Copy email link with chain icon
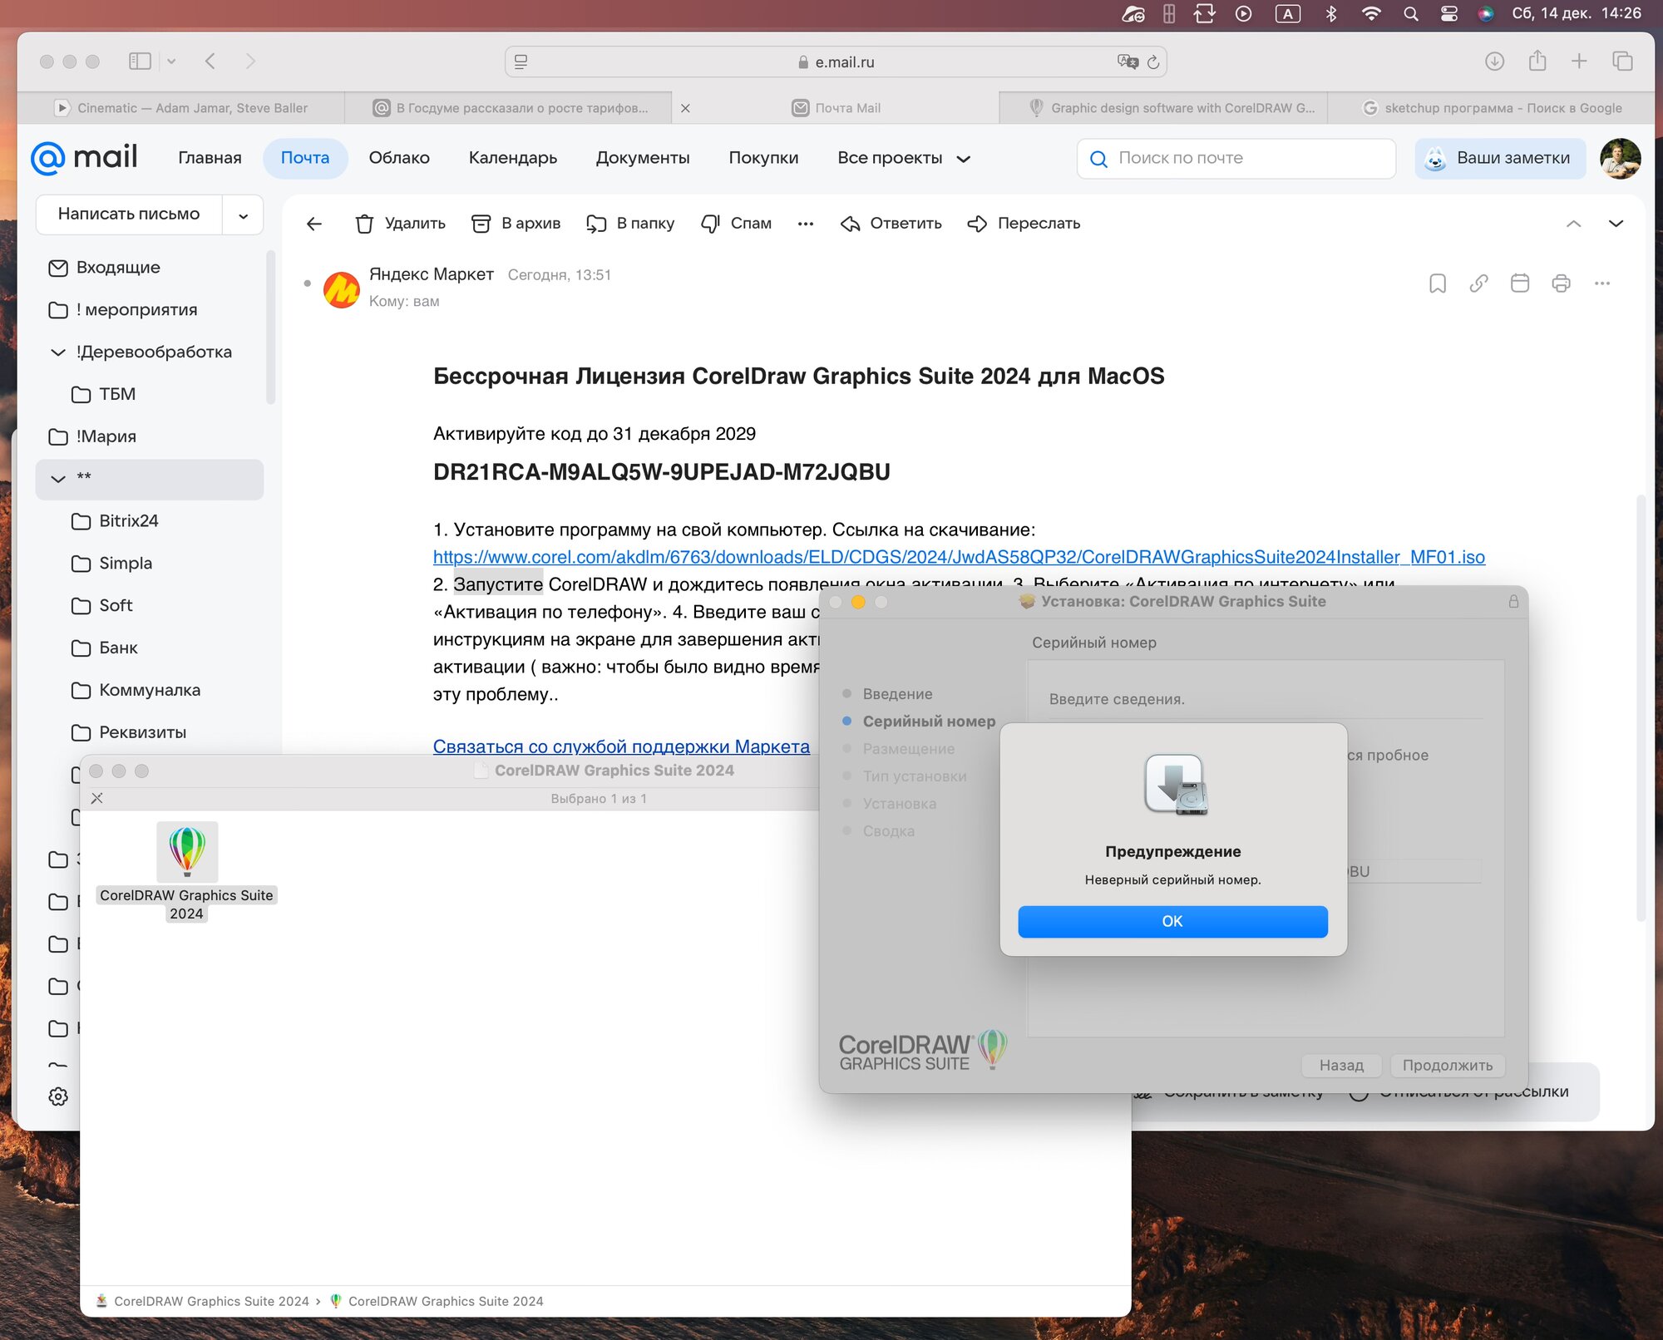This screenshot has width=1663, height=1340. tap(1478, 283)
